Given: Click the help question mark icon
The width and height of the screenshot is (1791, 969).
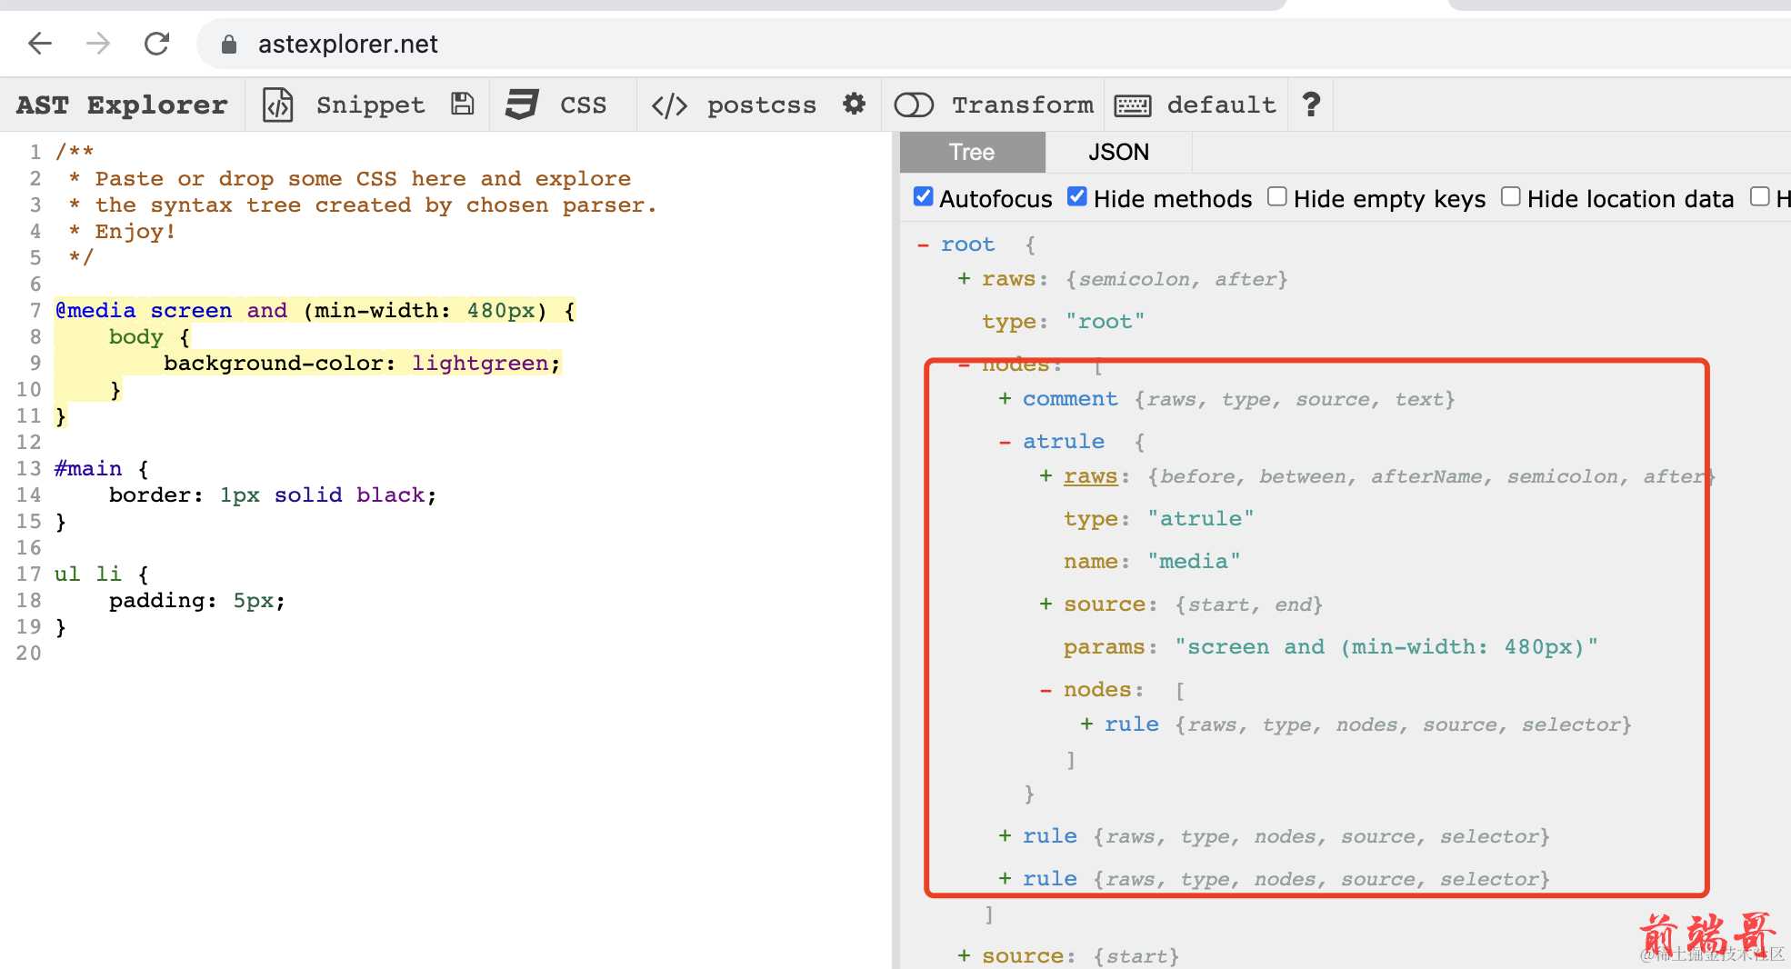Looking at the screenshot, I should 1310,105.
